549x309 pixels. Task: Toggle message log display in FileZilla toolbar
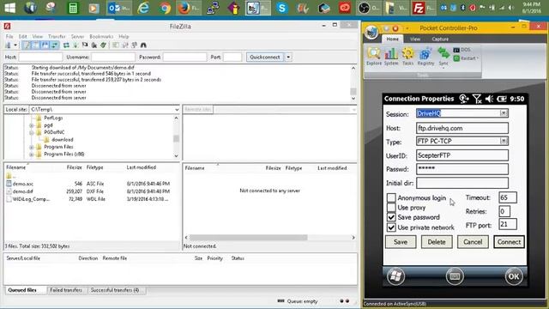point(27,45)
